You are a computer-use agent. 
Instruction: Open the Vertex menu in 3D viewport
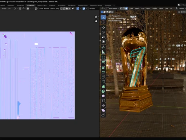tap(155, 9)
